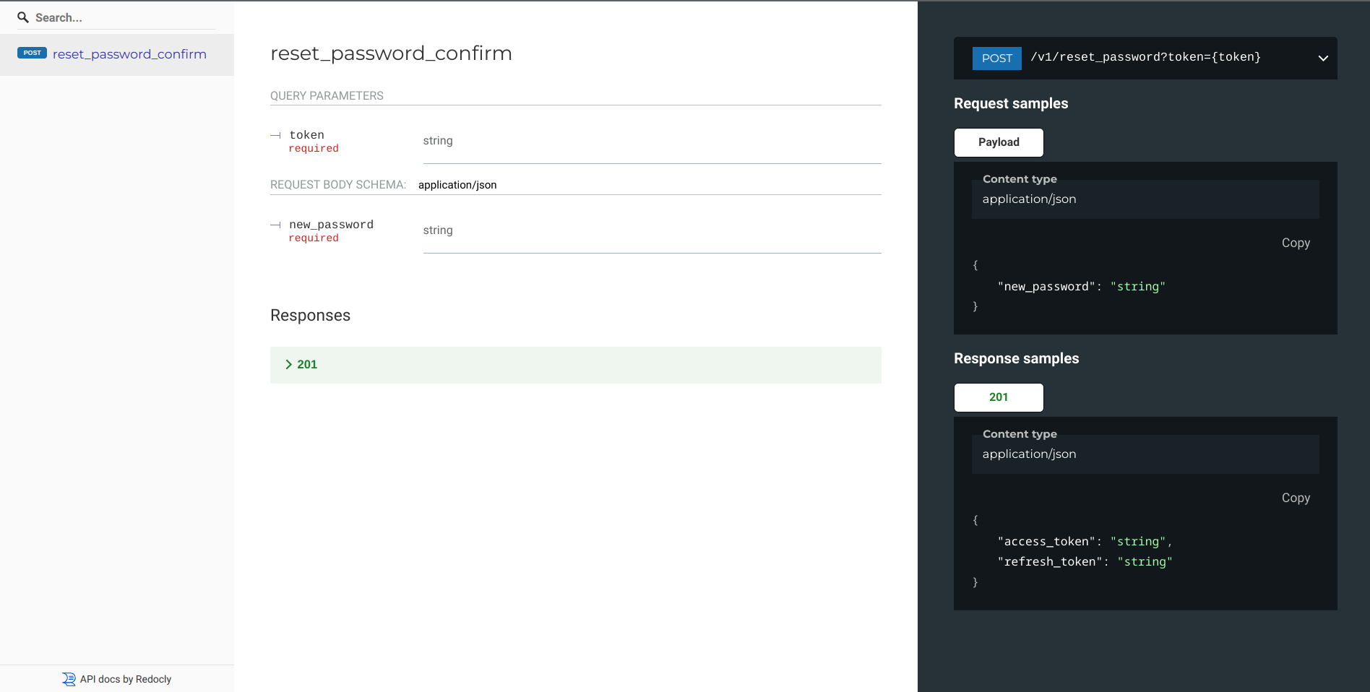Click the arrow icon beside the new_password parameter
Image resolution: width=1370 pixels, height=692 pixels.
point(275,225)
